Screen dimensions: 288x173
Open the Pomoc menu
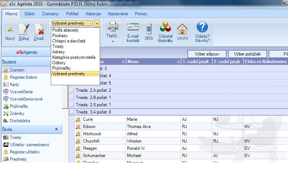(141, 14)
